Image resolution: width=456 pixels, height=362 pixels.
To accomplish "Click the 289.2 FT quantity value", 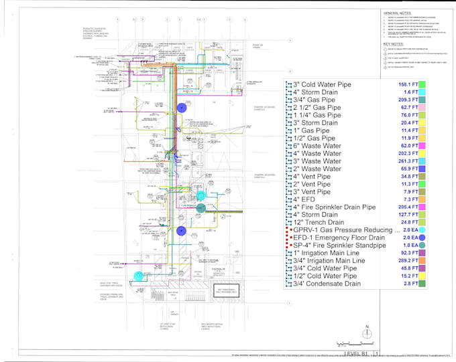I will 408,261.
